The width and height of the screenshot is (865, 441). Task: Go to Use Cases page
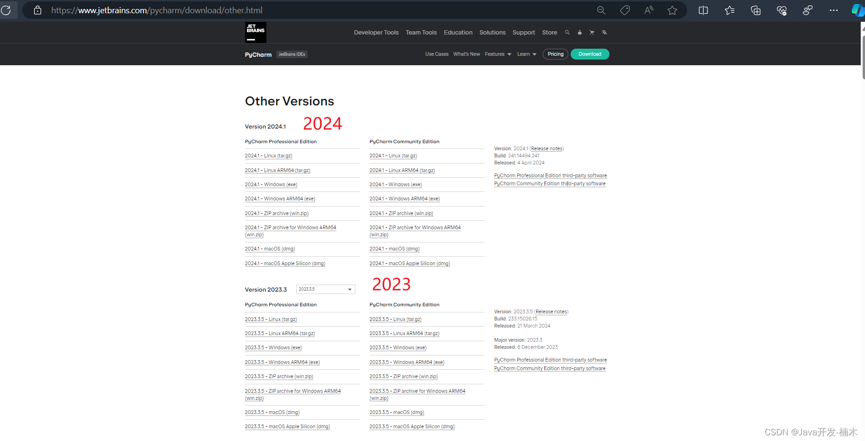coord(437,54)
